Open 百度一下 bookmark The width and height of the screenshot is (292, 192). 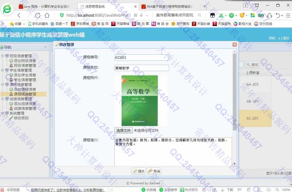[x=59, y=24]
